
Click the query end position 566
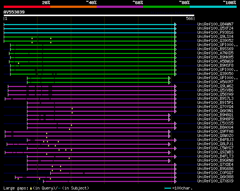189,18
